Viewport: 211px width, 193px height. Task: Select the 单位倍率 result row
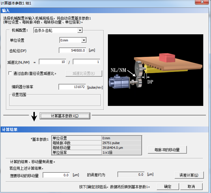click(97, 152)
